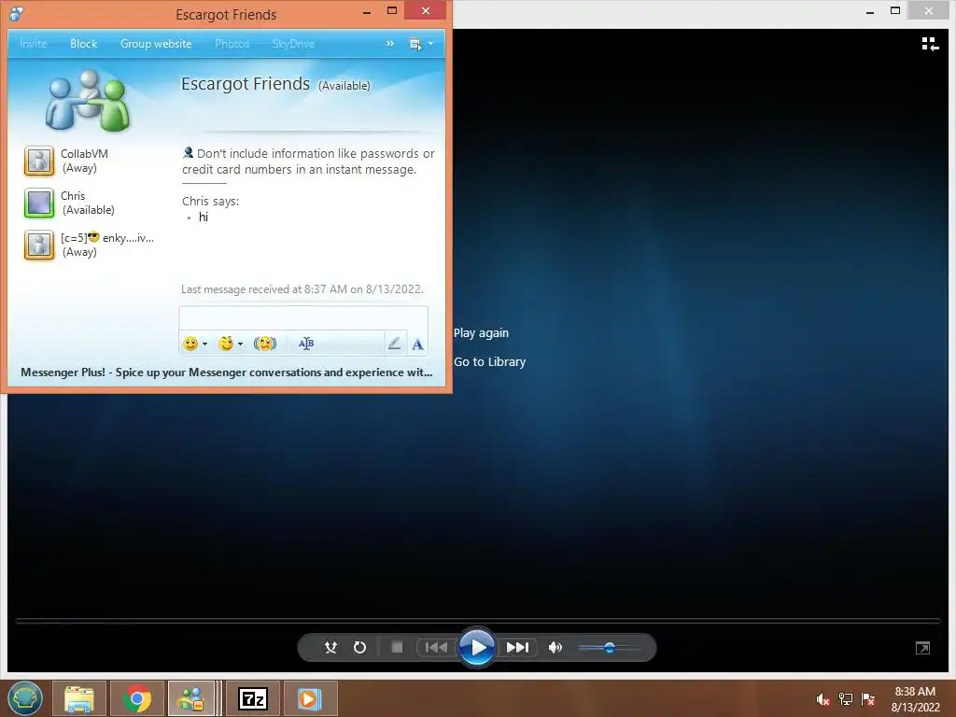Select the CollabVM contact avatar
Viewport: 956px width, 717px height.
click(x=39, y=161)
